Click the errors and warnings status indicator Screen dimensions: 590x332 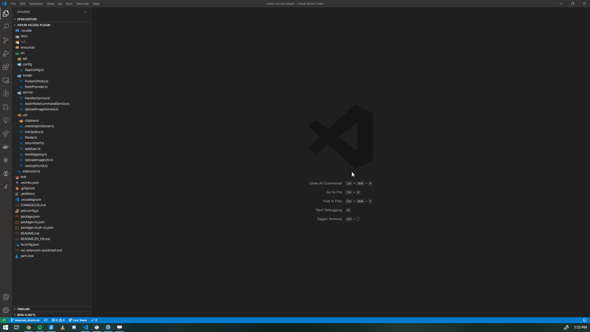point(58,320)
